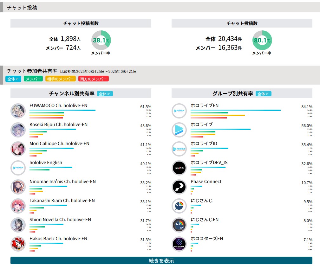Select the ホロライブDEV_IS ReGLOSS logo
The image size is (320, 269).
179,168
